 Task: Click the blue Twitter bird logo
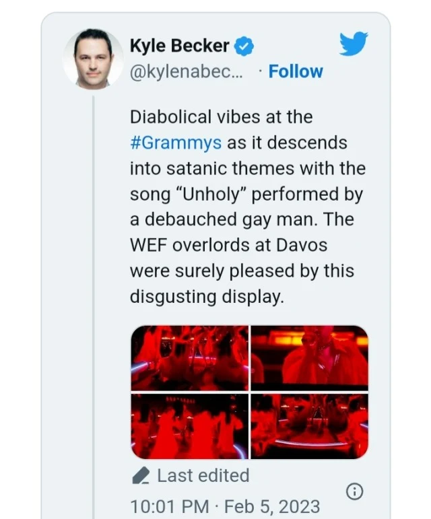[x=354, y=43]
